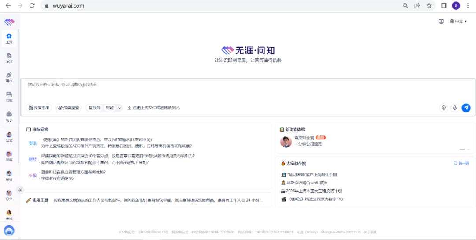476x240 pixels.
Task: Send the question with the blue send button
Action: [x=466, y=108]
